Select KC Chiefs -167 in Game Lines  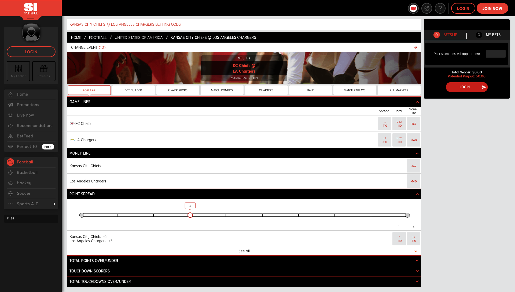point(414,123)
